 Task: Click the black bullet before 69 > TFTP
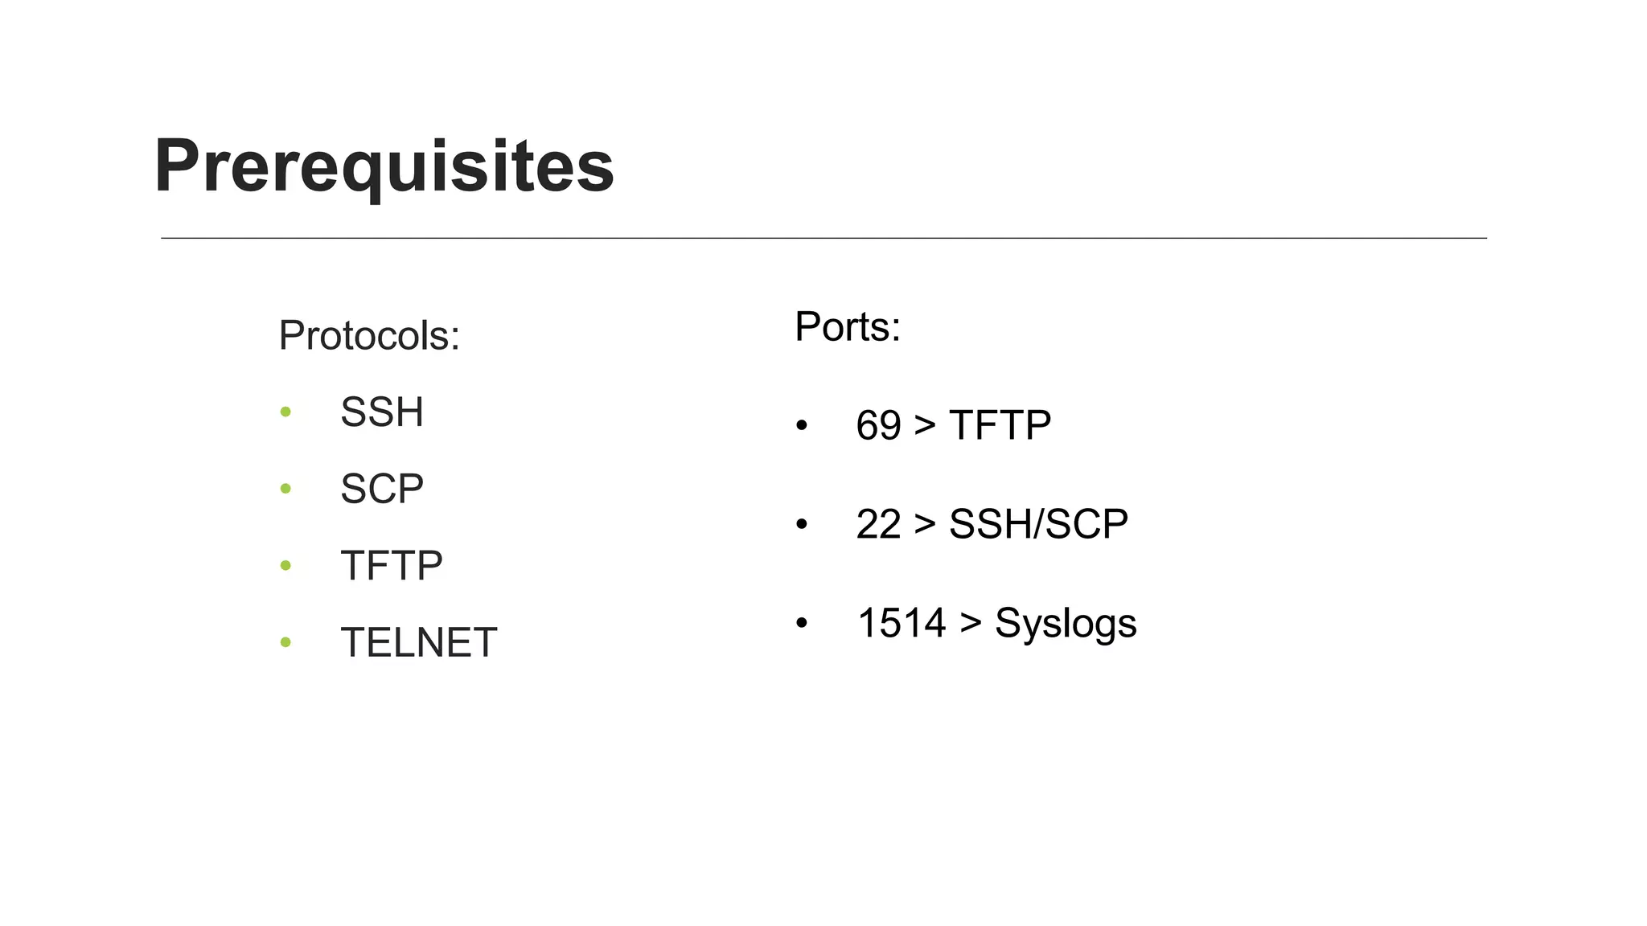pos(801,426)
